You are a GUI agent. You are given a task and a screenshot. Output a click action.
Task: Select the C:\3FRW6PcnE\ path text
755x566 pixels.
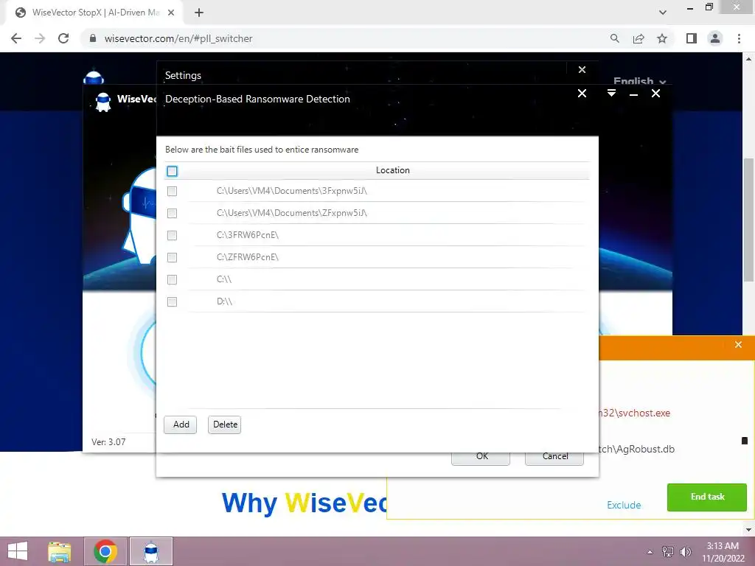(248, 235)
